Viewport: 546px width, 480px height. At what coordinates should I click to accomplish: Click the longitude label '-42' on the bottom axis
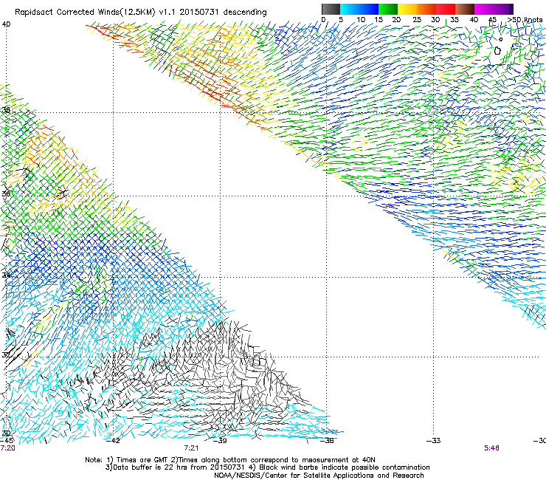(x=113, y=441)
